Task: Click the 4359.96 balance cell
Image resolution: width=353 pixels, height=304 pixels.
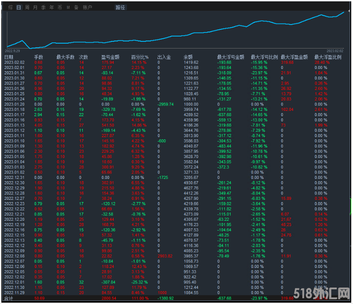Action: tap(191, 120)
